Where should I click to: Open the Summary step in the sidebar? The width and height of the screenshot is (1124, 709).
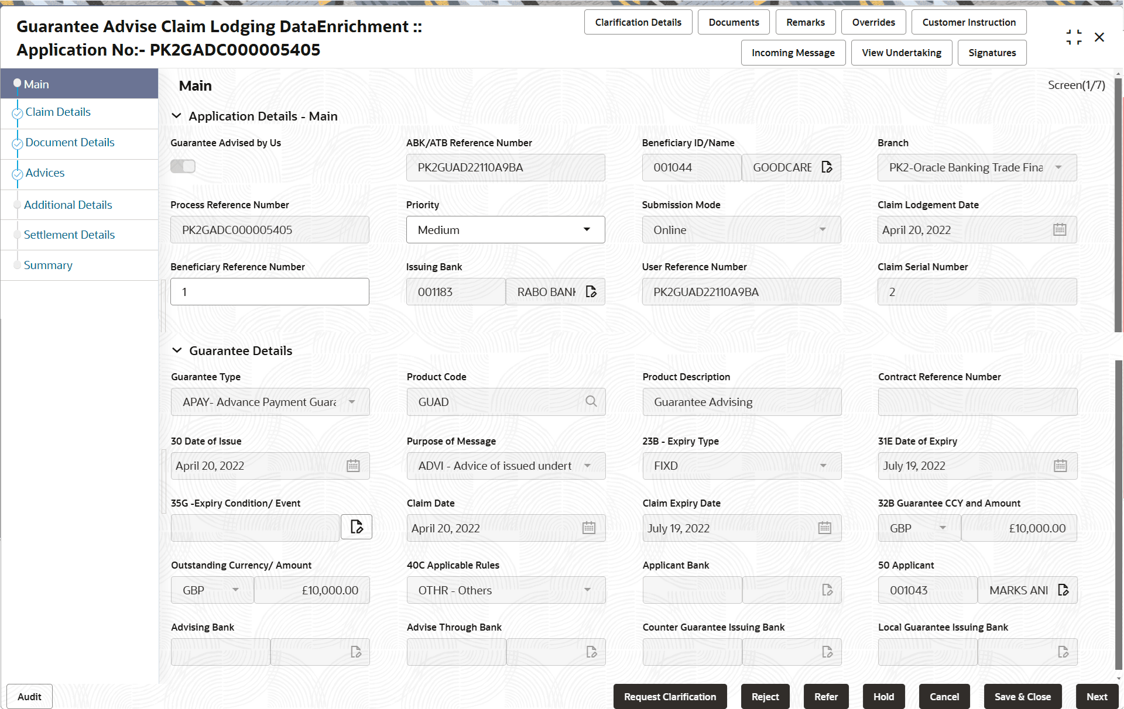48,265
